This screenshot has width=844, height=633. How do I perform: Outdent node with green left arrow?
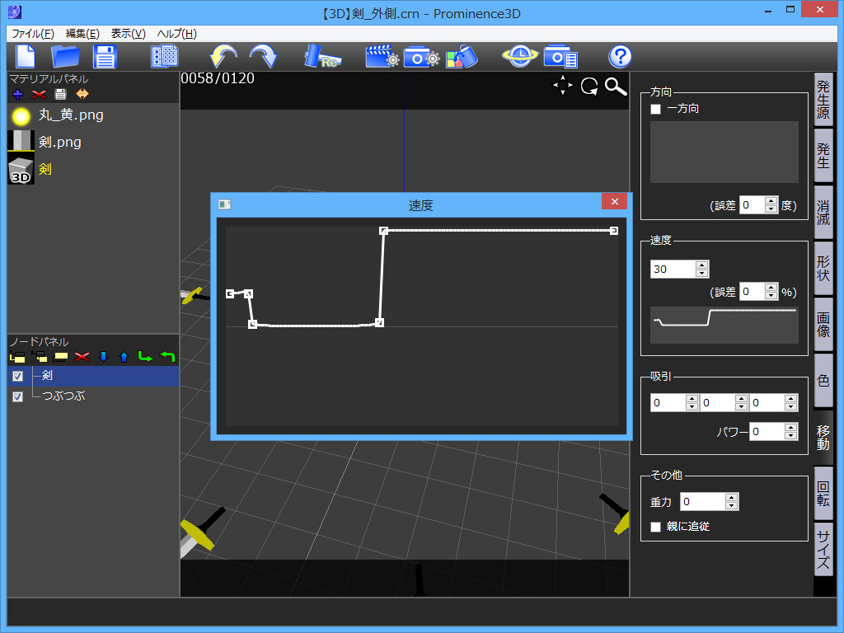[167, 356]
